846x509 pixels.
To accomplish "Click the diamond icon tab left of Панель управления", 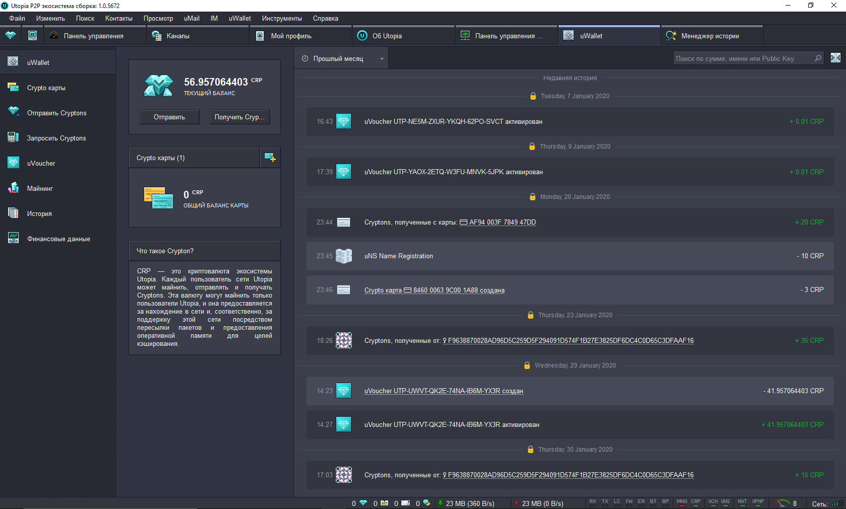I will [x=11, y=36].
